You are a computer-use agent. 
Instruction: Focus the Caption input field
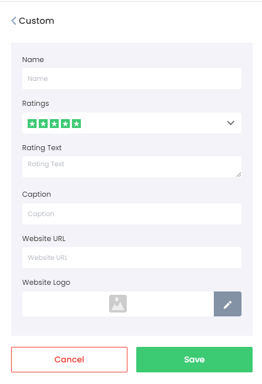click(x=132, y=214)
